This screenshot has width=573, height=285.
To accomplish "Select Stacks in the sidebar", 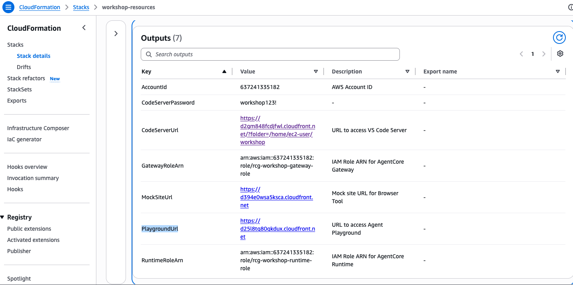I will pyautogui.click(x=15, y=45).
